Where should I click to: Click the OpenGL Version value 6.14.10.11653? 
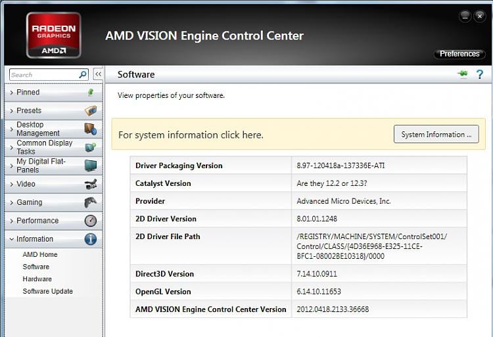click(319, 292)
